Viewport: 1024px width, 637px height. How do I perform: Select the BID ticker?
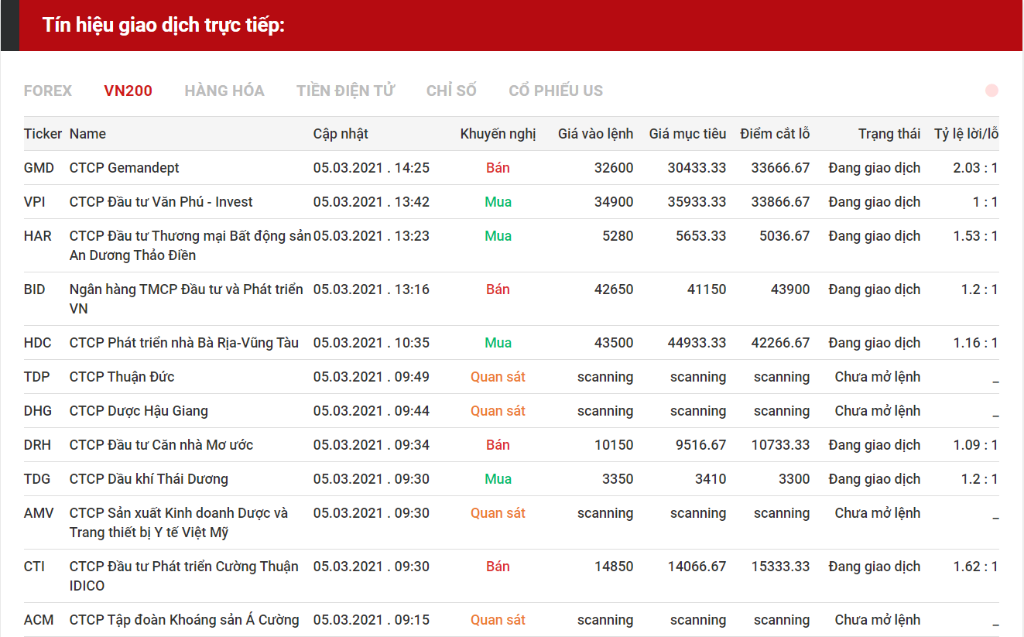click(35, 289)
